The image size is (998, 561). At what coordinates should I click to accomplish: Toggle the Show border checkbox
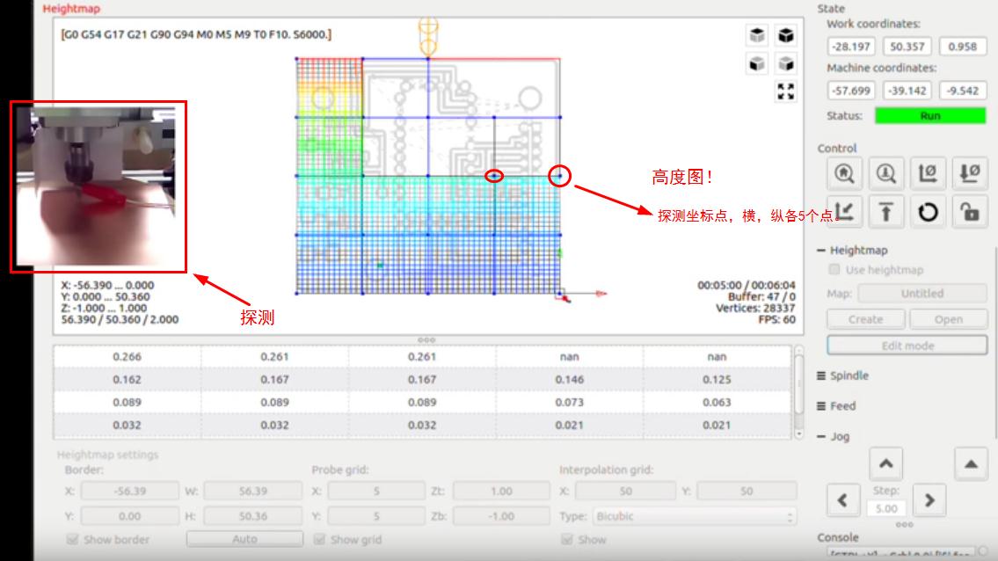point(74,539)
